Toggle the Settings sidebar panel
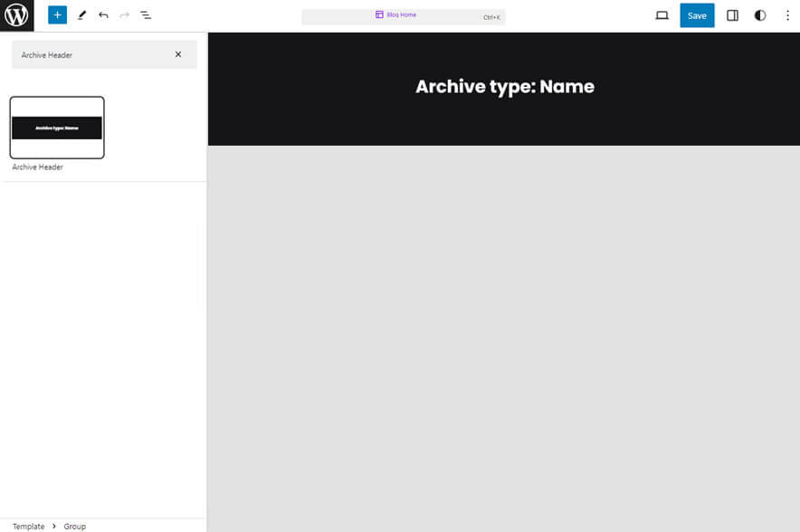The image size is (800, 532). 732,15
